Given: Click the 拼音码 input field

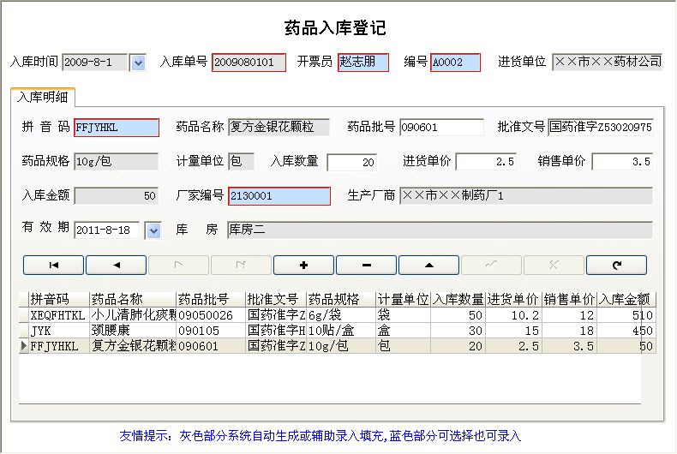Looking at the screenshot, I should (117, 128).
